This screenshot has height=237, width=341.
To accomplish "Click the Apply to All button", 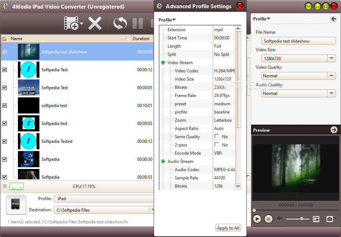I will click(228, 228).
